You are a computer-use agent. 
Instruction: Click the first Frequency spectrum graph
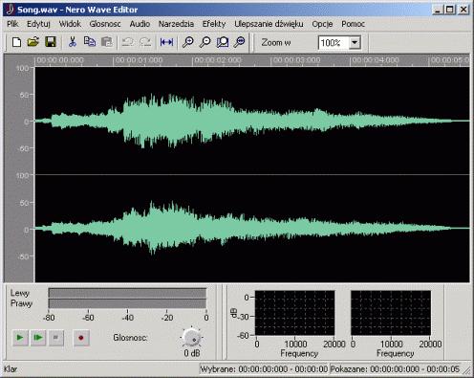(x=294, y=313)
